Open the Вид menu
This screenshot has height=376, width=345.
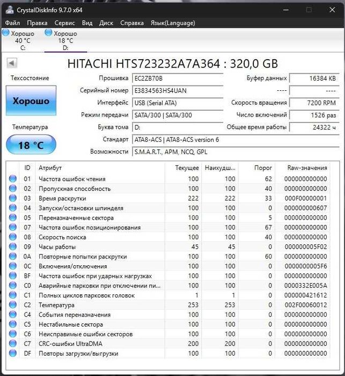87,23
